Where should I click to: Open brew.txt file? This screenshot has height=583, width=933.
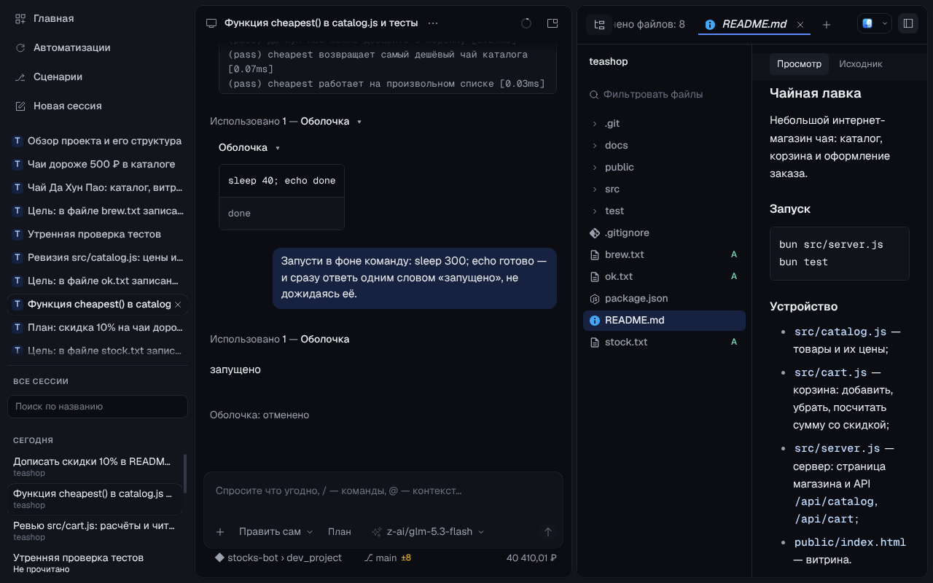pos(664,254)
